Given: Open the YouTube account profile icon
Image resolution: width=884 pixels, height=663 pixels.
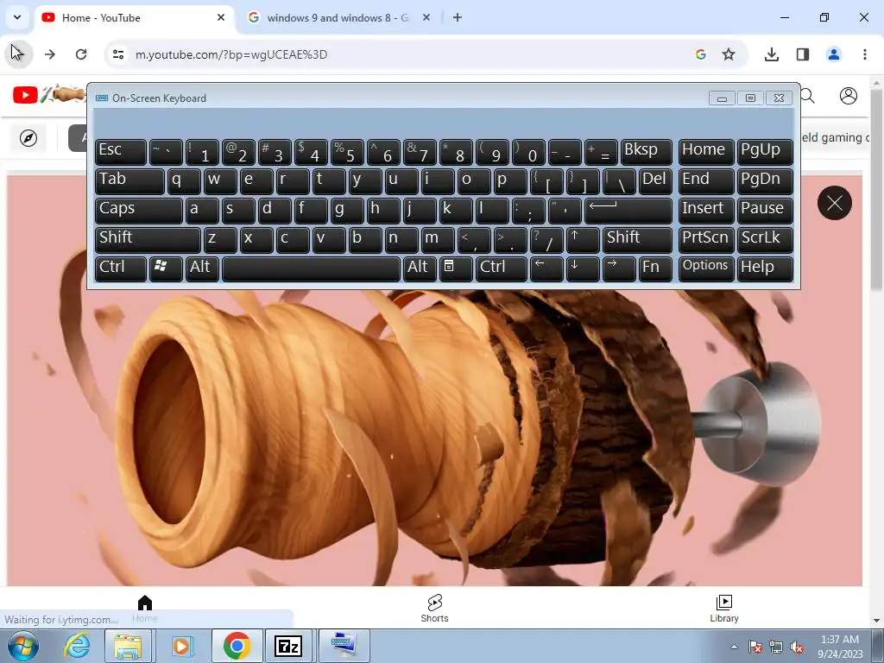Looking at the screenshot, I should pos(848,96).
